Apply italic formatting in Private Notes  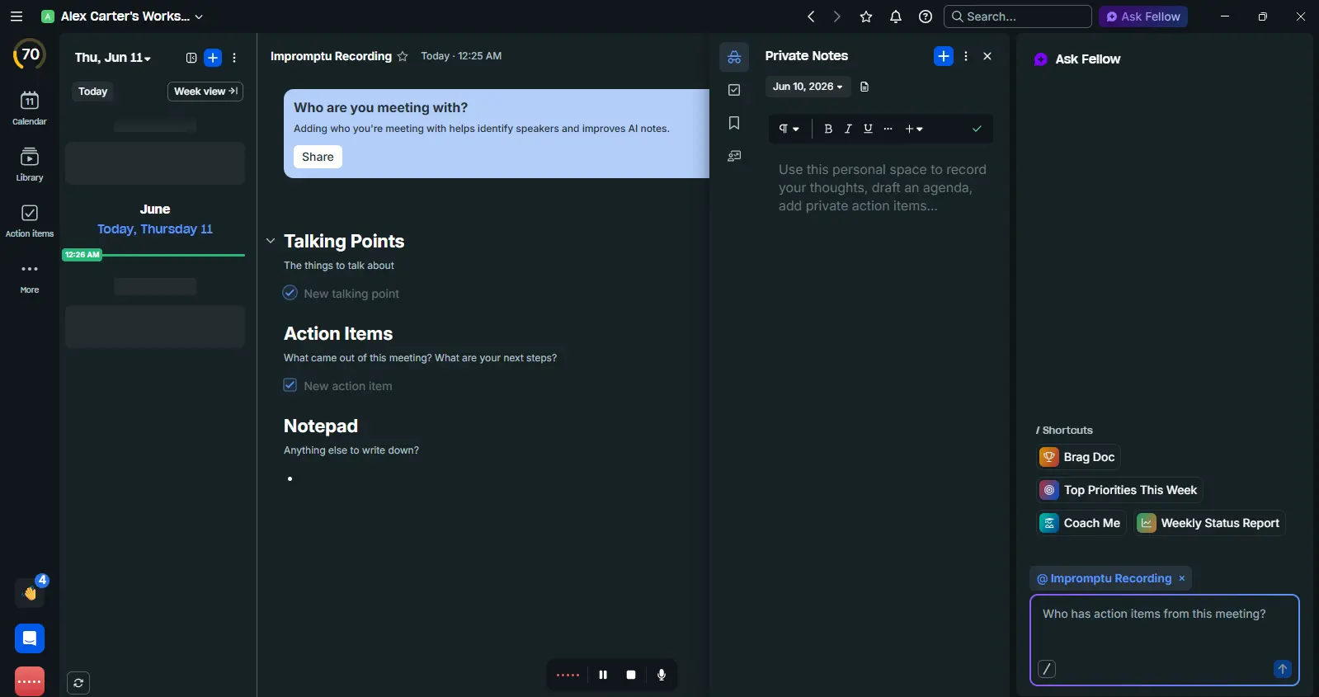click(x=848, y=129)
